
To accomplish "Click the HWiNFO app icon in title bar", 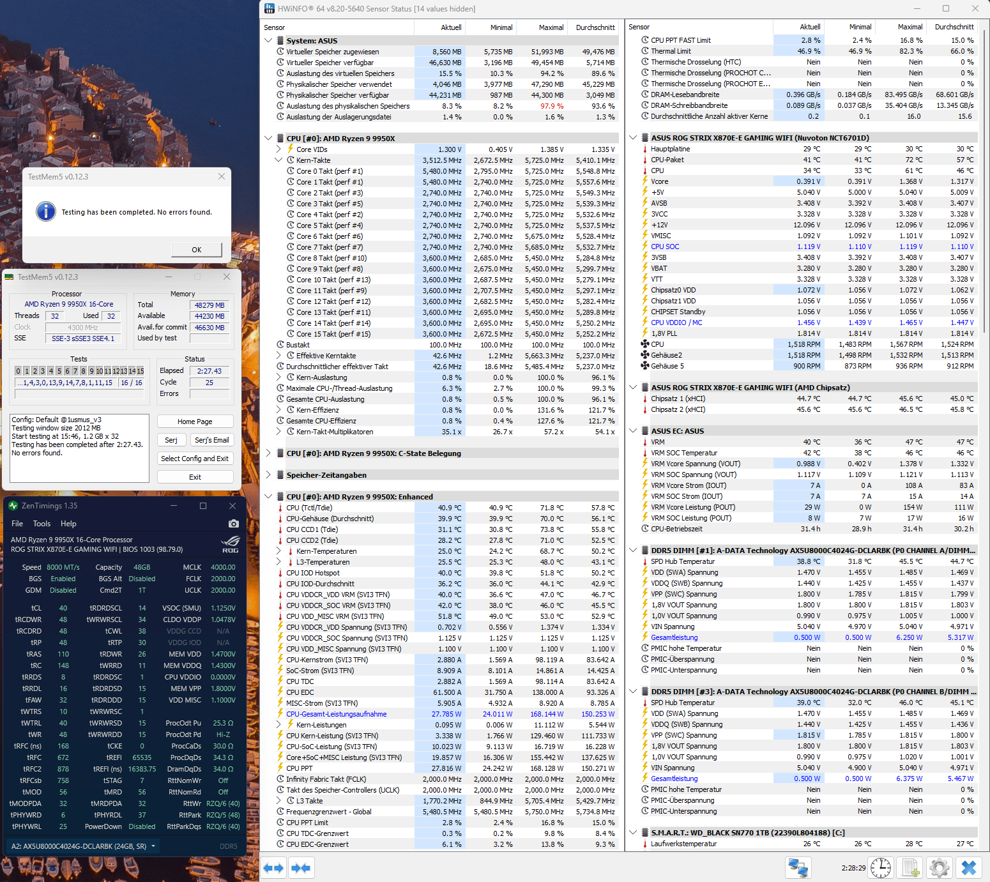I will [x=270, y=9].
